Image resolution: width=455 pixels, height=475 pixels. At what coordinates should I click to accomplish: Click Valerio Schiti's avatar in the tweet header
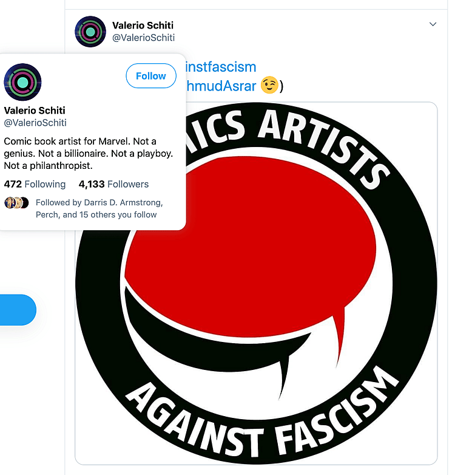[90, 32]
